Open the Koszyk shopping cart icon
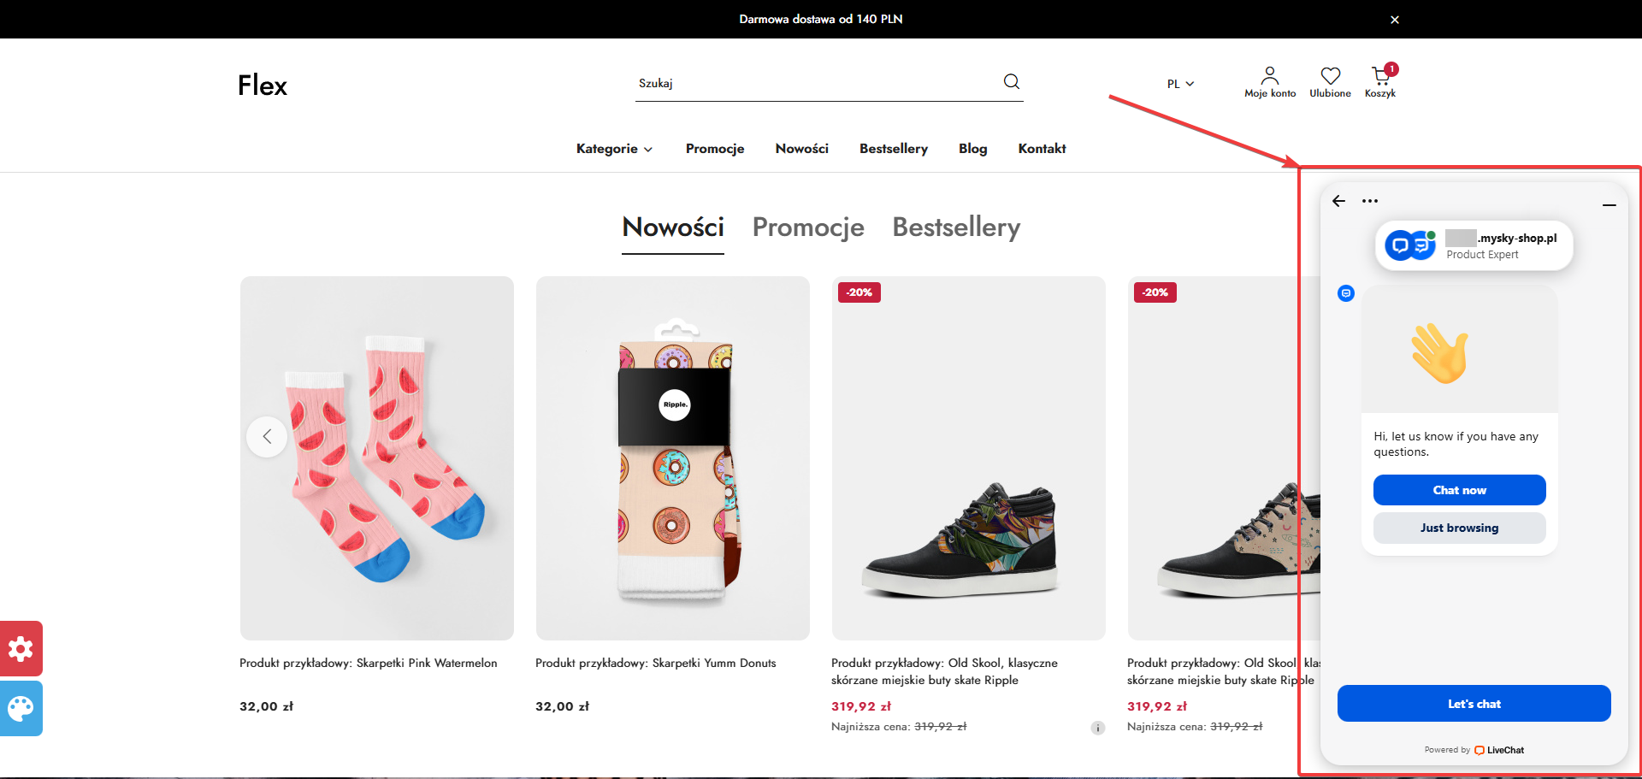 (x=1380, y=77)
